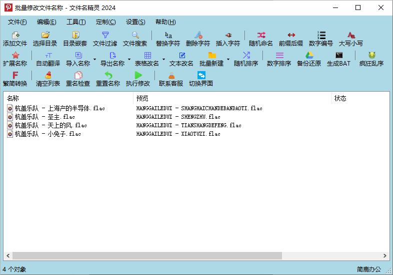Click preview HANGGAILEDUI - TIANSHANGDEFENG.flac
Image resolution: width=393 pixels, height=275 pixels.
coord(188,125)
